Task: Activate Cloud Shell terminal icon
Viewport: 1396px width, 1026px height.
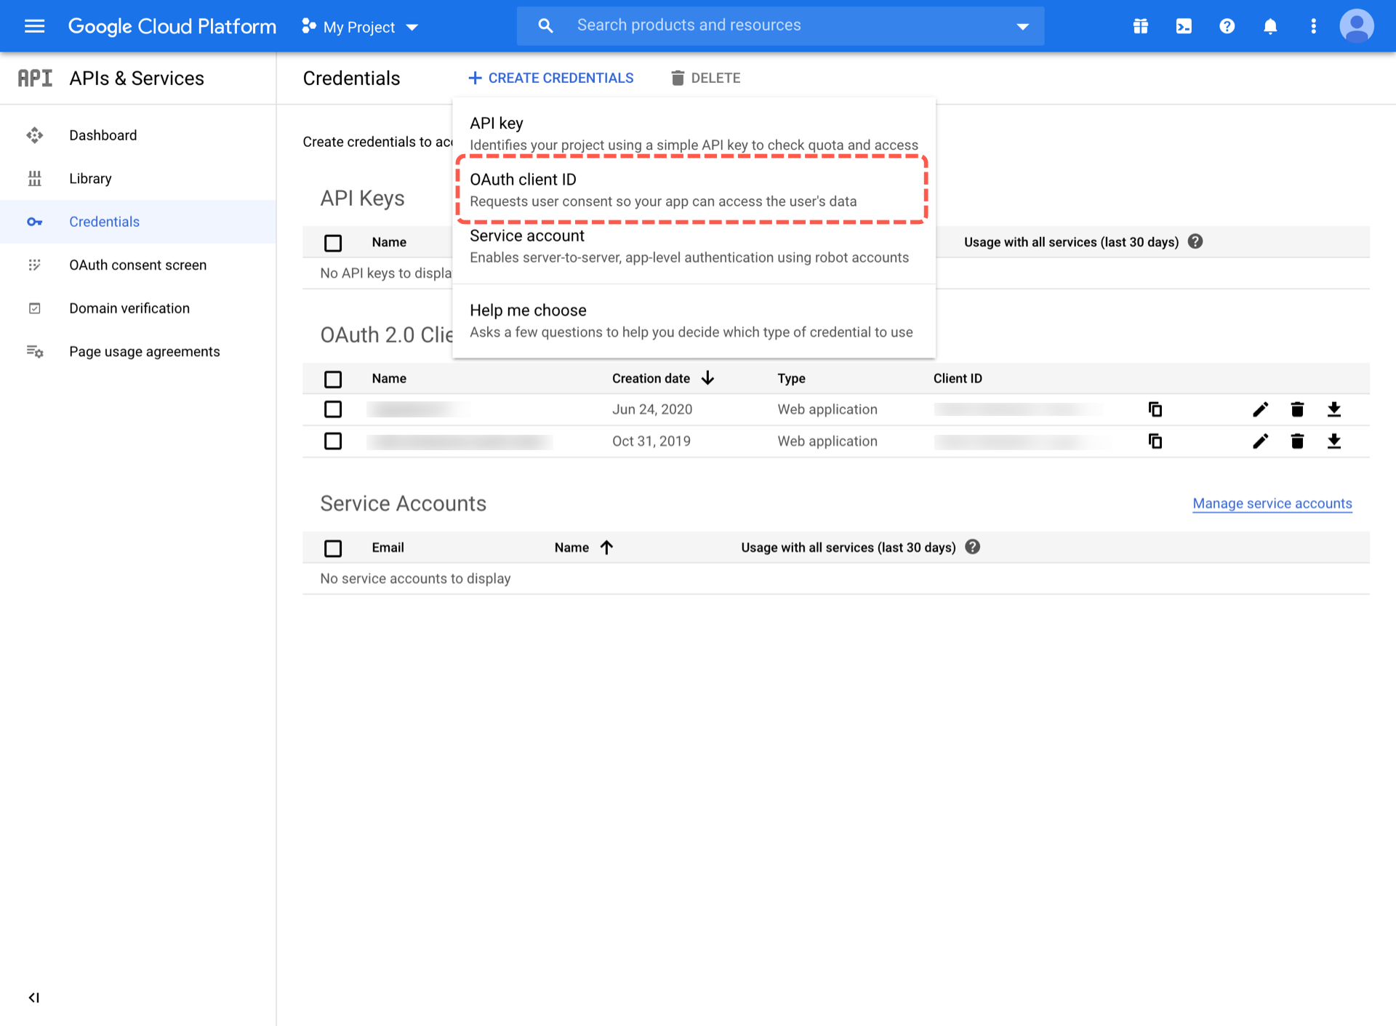Action: coord(1184,26)
